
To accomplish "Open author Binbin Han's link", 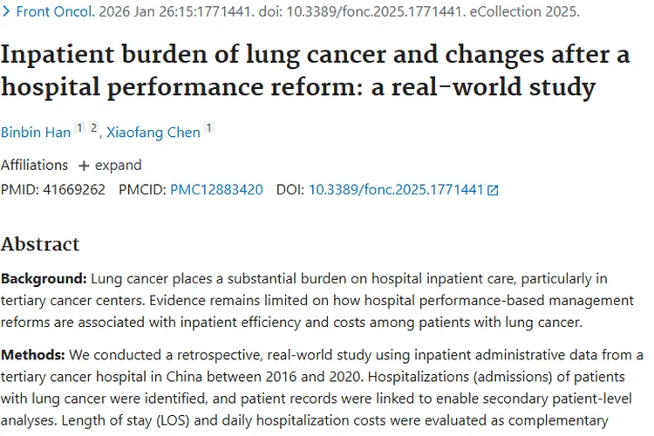I will pyautogui.click(x=35, y=133).
